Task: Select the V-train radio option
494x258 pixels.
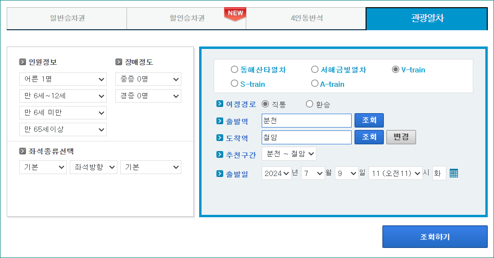Action: 395,70
